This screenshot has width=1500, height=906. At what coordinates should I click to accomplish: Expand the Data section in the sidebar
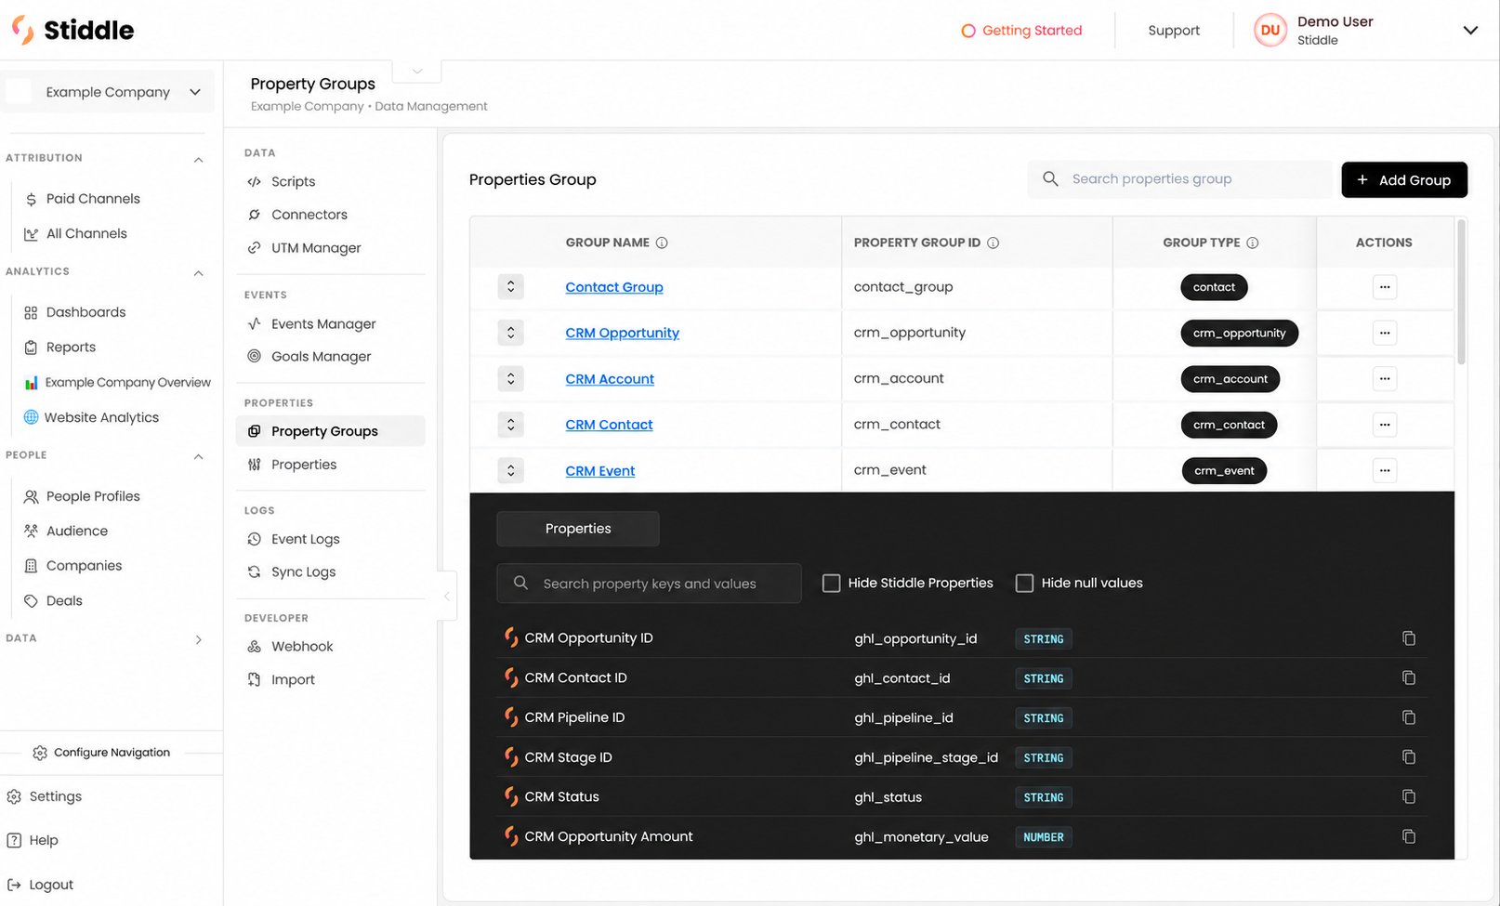(x=198, y=639)
